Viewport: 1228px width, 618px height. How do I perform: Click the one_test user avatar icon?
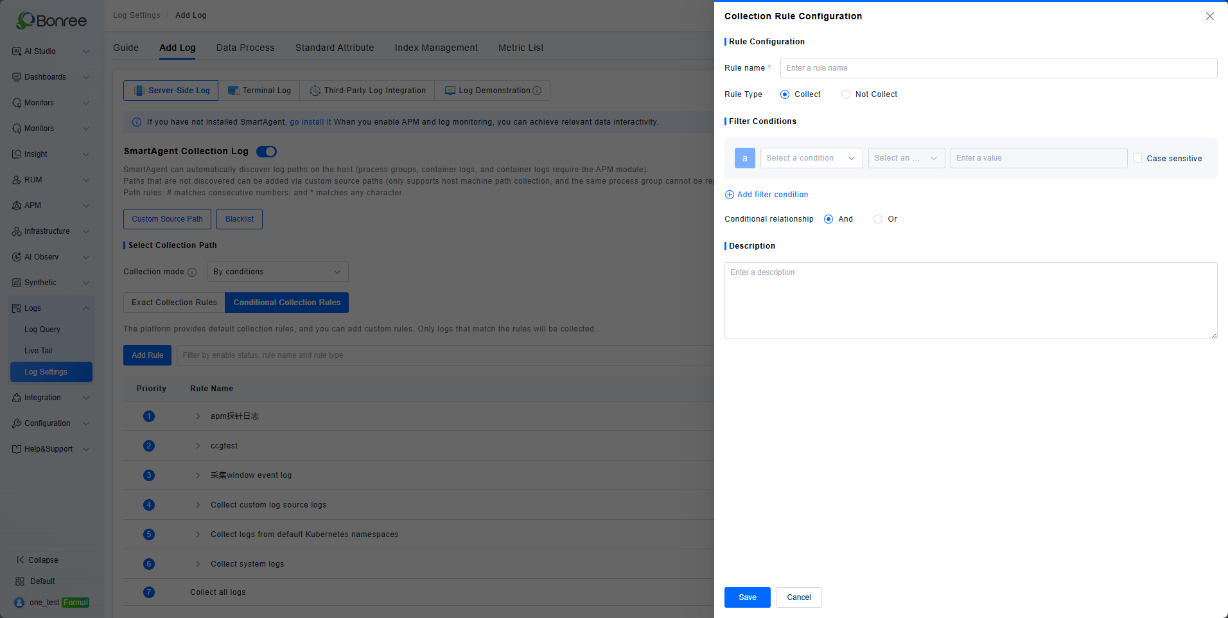point(19,603)
